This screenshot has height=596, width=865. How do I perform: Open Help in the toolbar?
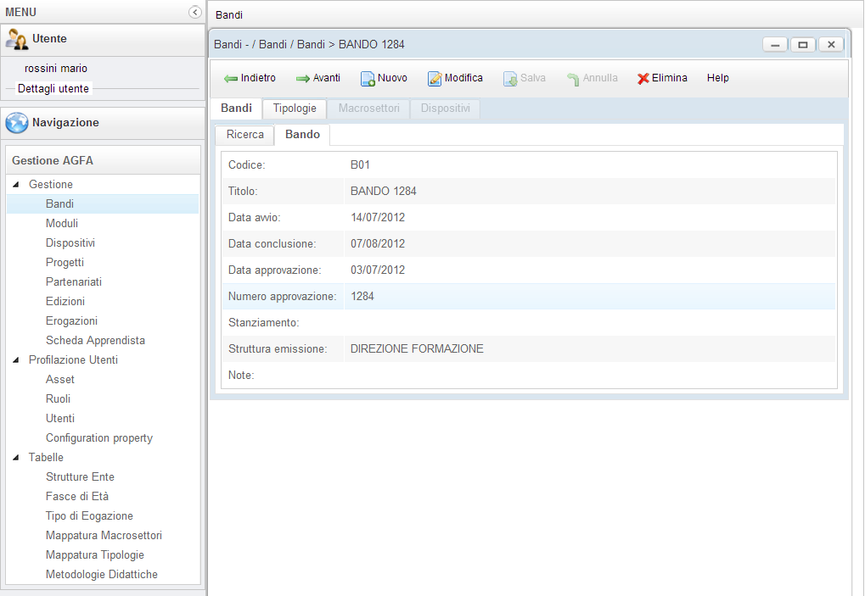718,78
